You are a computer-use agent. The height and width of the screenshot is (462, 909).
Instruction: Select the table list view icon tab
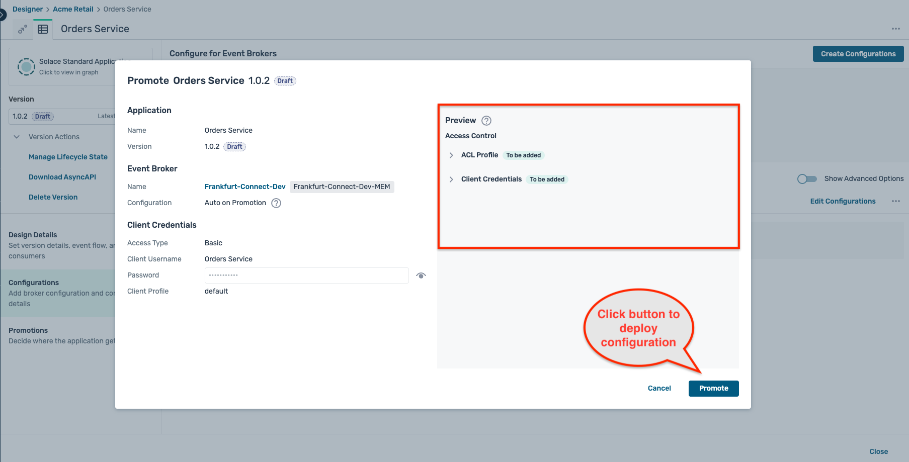pos(43,29)
